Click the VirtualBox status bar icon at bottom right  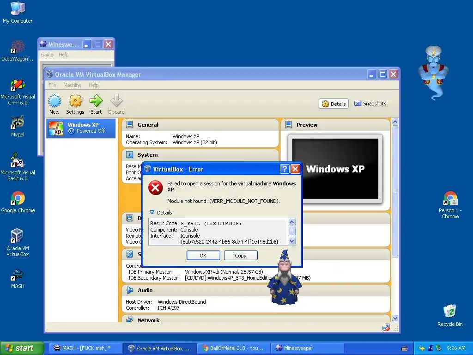point(386,328)
